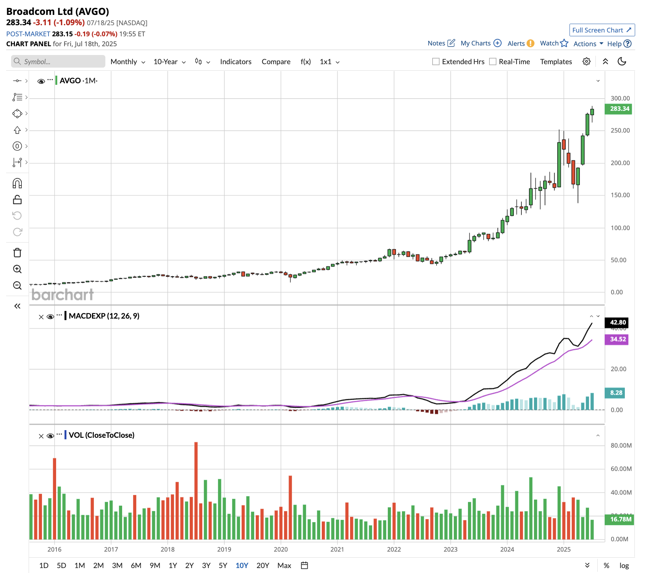
Task: Open the Compare menu
Action: 276,62
